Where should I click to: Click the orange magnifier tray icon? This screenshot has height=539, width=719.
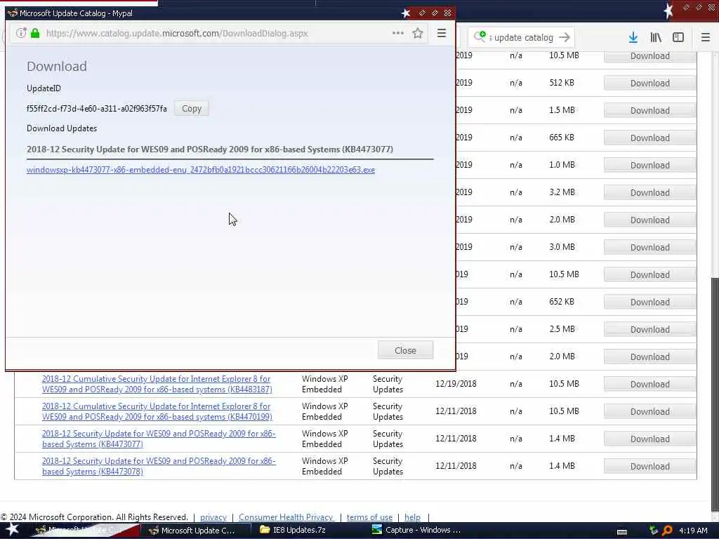668,531
